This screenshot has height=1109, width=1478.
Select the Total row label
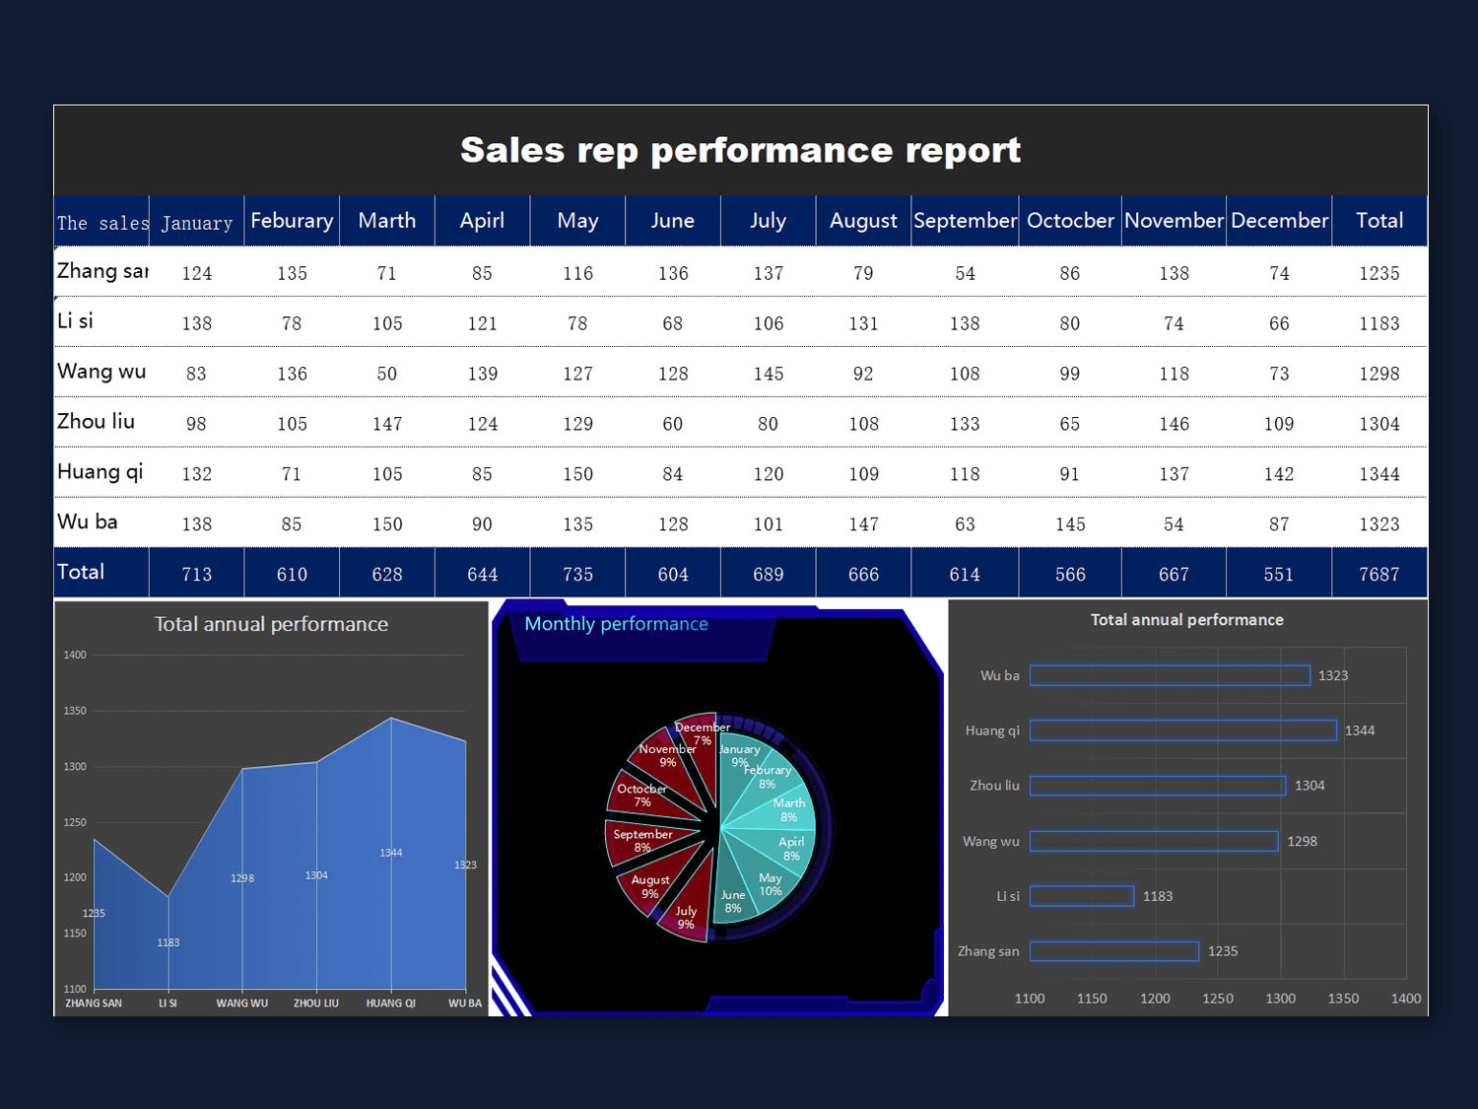pos(81,572)
